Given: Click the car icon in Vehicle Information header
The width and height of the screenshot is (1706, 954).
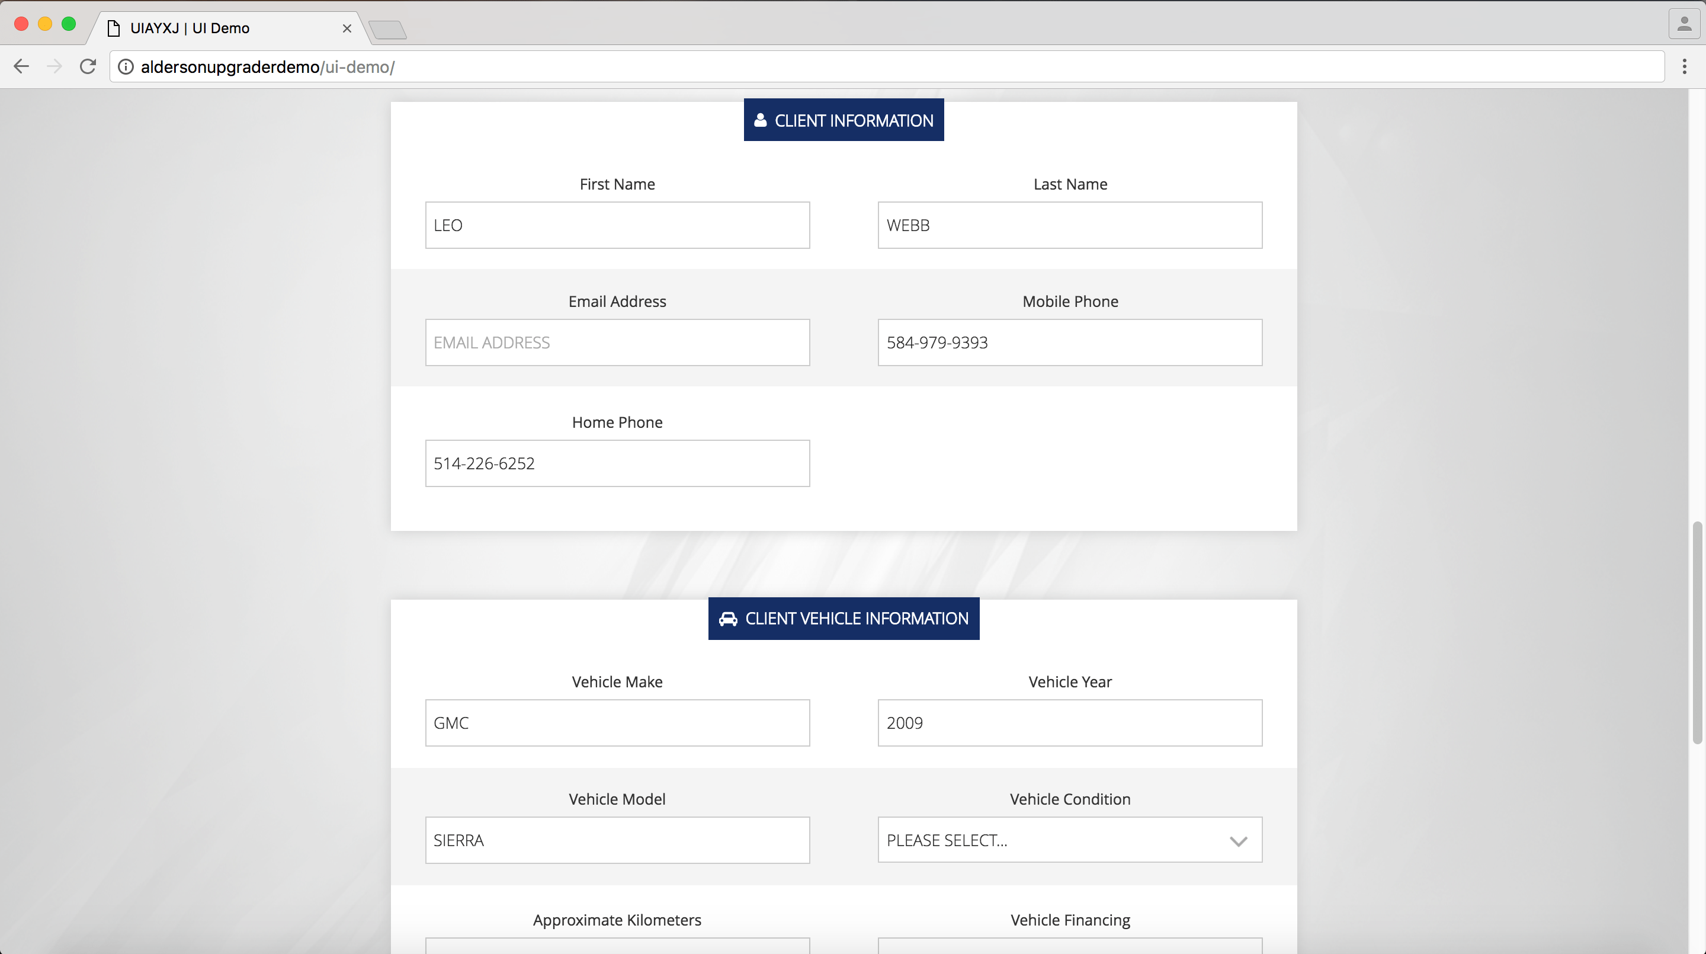Looking at the screenshot, I should click(728, 619).
